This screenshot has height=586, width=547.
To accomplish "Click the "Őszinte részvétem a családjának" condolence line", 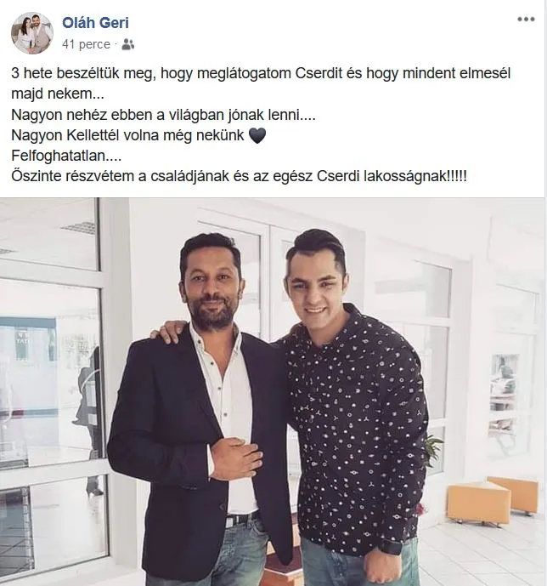I will click(239, 176).
